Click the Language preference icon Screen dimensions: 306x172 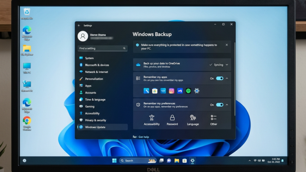pos(193,118)
